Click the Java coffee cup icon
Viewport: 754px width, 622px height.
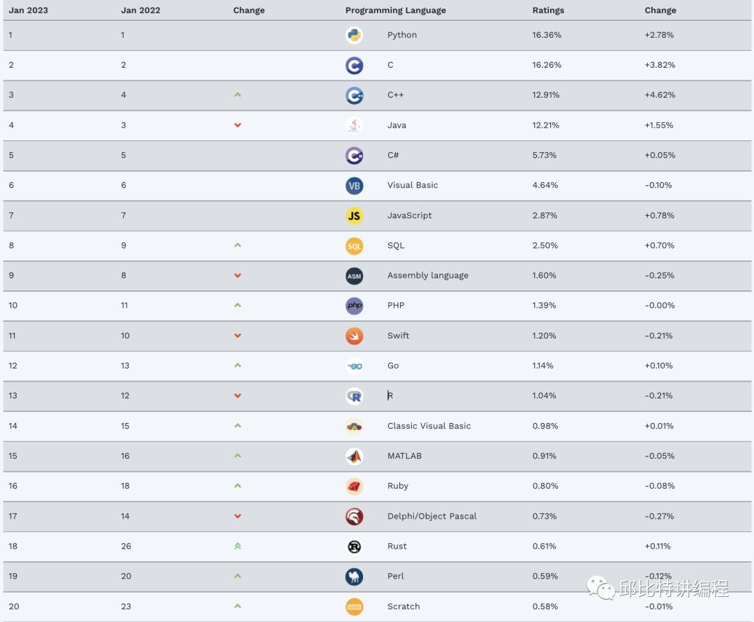pyautogui.click(x=354, y=126)
